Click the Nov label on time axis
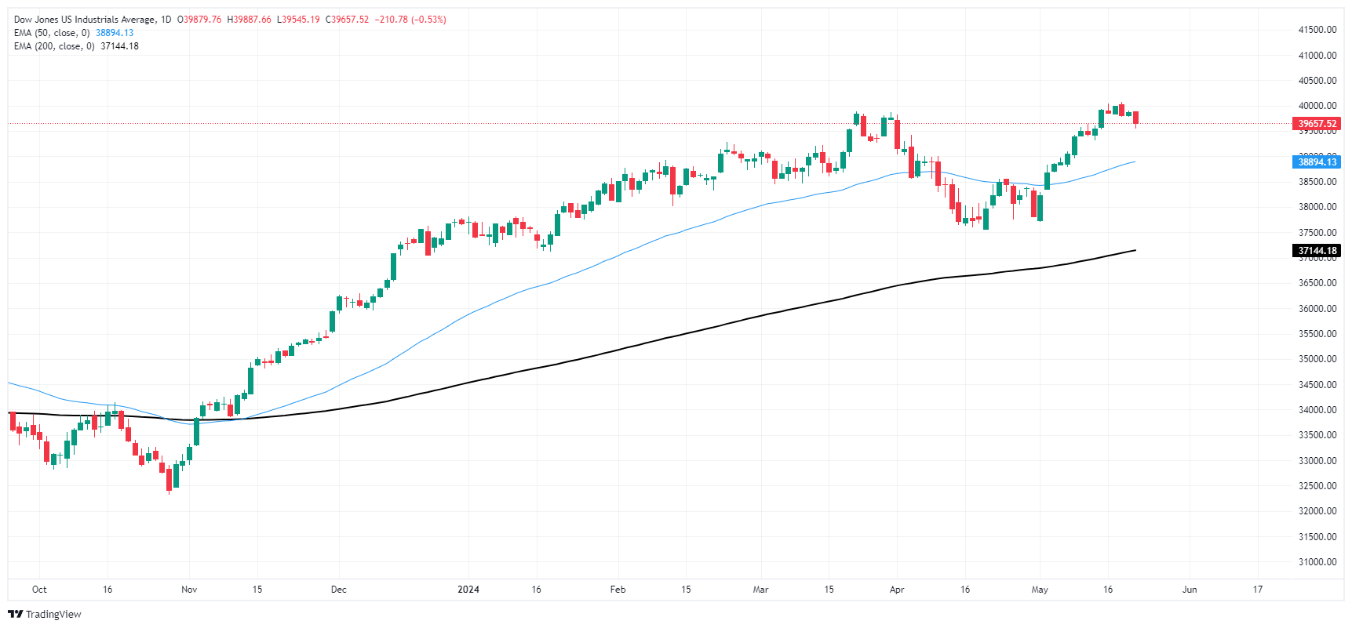The height and width of the screenshot is (628, 1352). coord(189,590)
